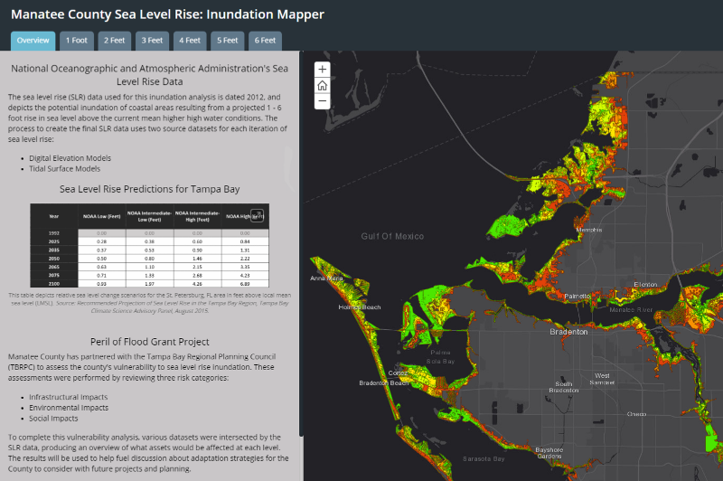Go to the 4 Feet tab
The image size is (723, 481).
coord(189,41)
